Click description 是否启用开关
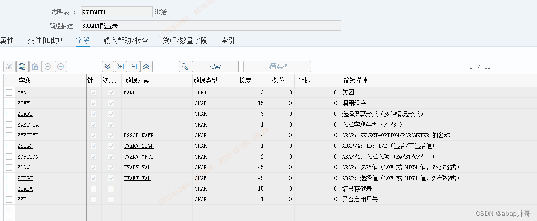 (x=360, y=199)
